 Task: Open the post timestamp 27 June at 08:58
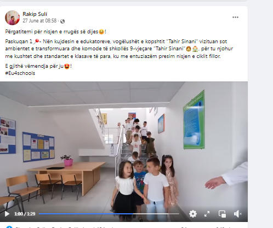[x=39, y=21]
